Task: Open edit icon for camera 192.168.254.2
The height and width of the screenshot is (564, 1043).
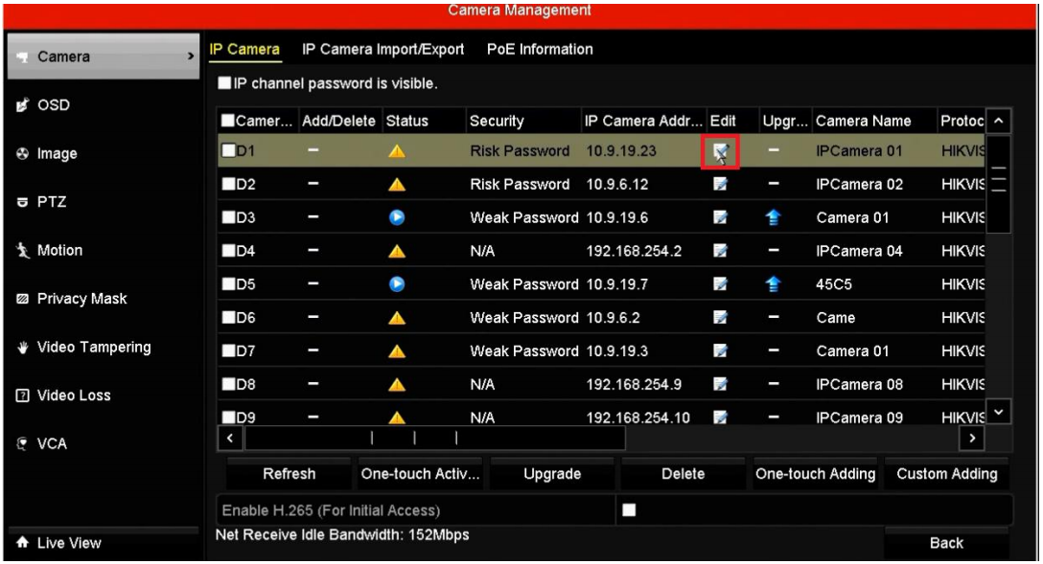Action: (x=721, y=252)
